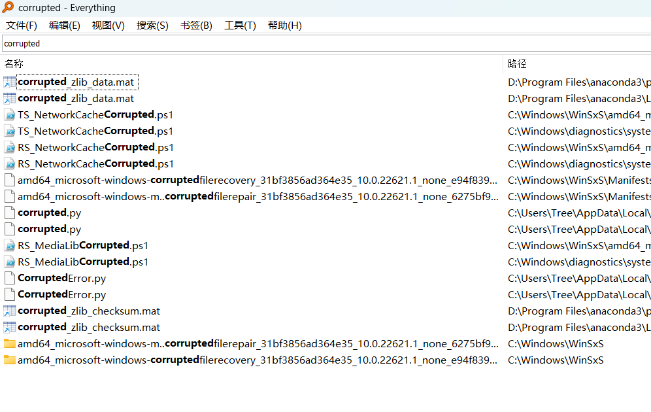Open the 帮助(H) menu
The image size is (651, 412).
tap(285, 26)
